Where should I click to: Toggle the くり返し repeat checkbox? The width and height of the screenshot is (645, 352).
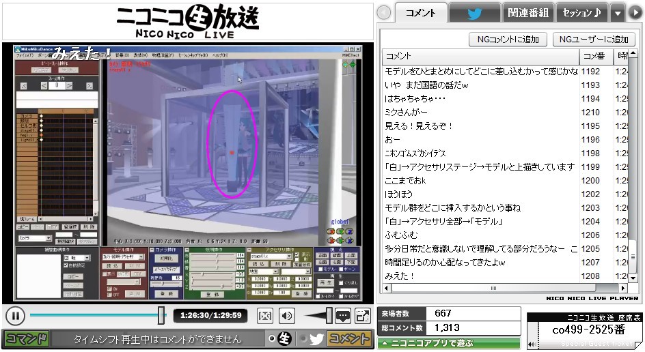(341, 283)
